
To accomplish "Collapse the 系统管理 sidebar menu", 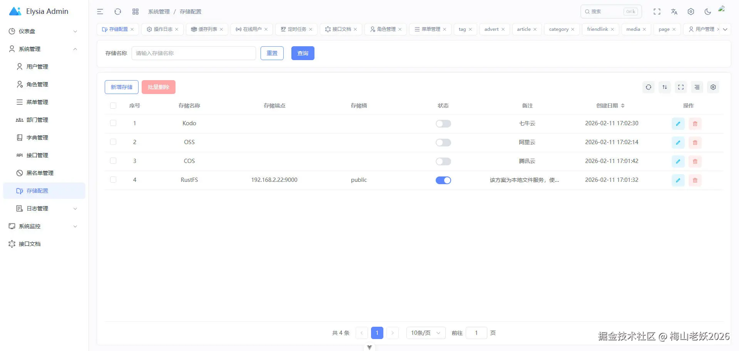I will point(44,49).
